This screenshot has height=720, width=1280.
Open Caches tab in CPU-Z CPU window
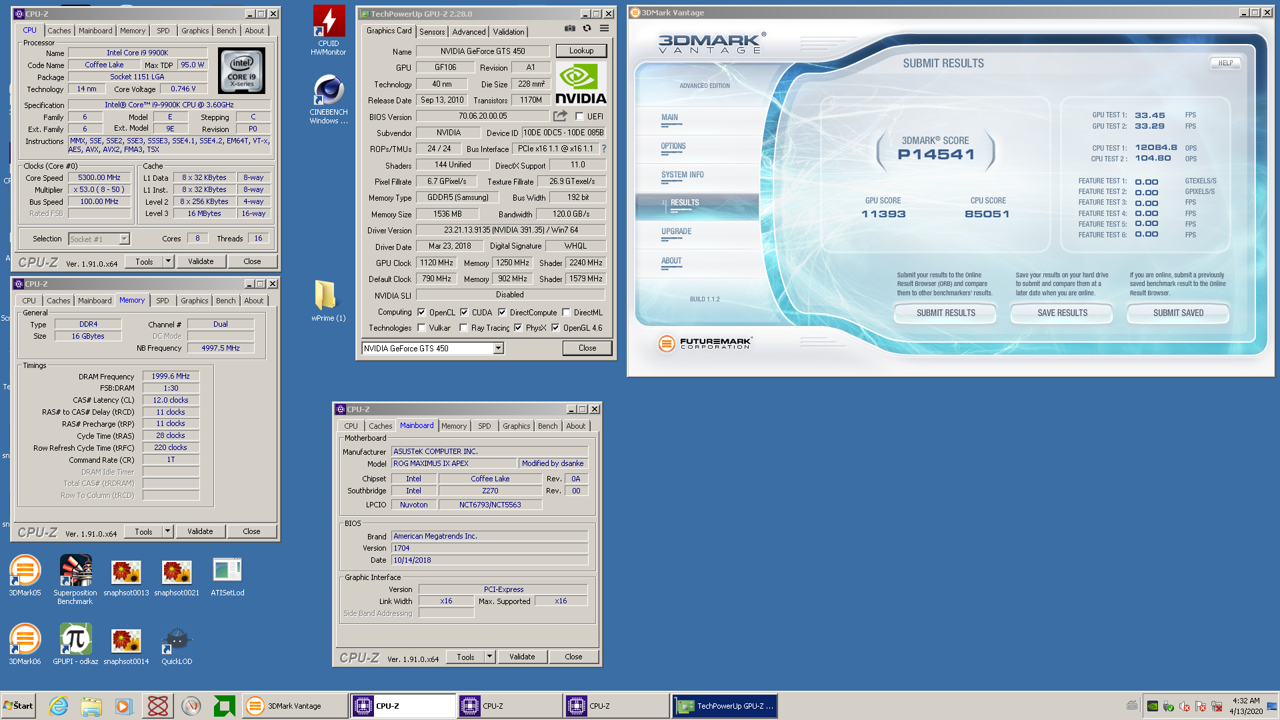[x=59, y=31]
